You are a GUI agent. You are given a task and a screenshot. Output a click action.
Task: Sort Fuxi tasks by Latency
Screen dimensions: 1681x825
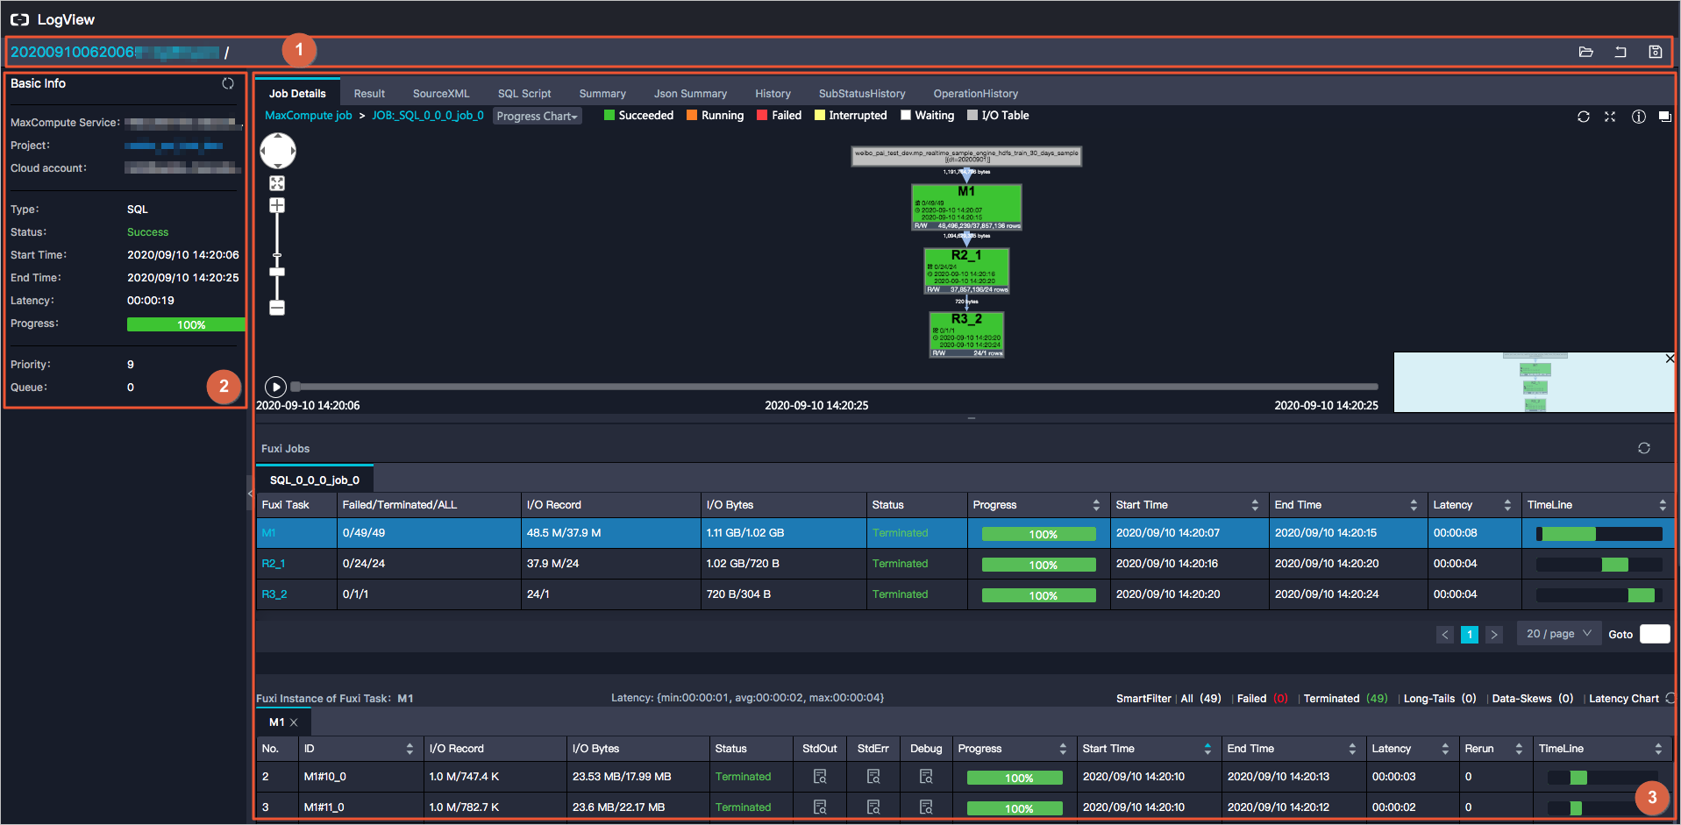tap(1507, 505)
